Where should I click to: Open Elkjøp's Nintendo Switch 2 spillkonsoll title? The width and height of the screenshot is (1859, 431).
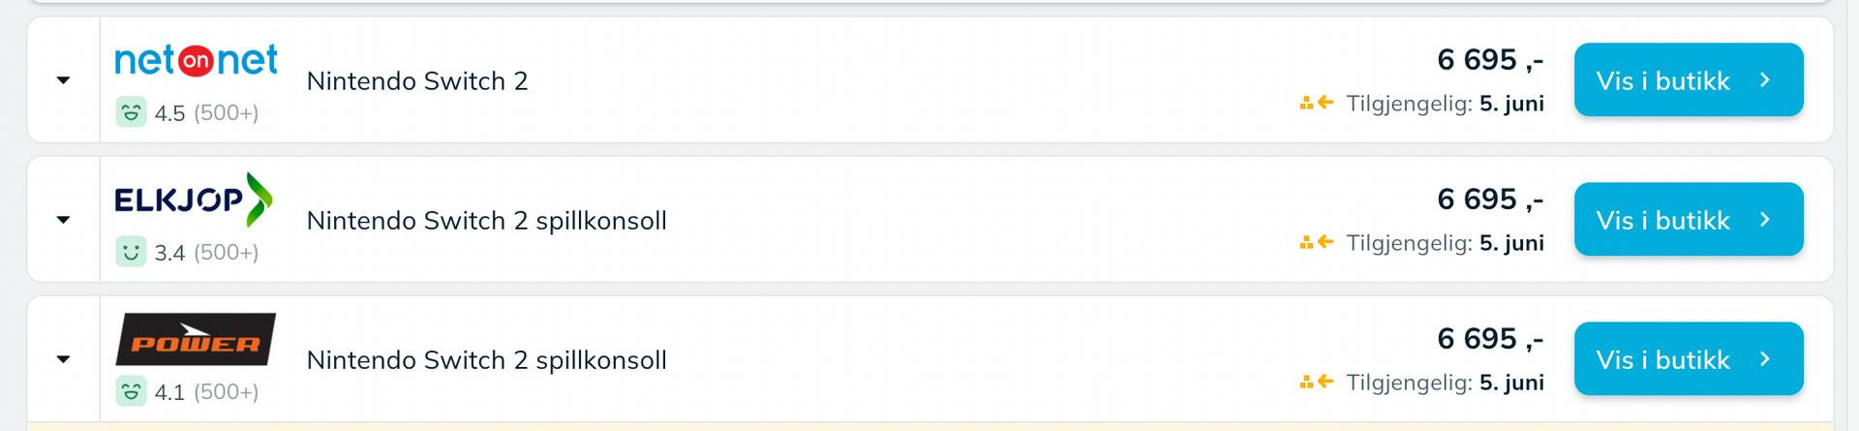pos(487,221)
